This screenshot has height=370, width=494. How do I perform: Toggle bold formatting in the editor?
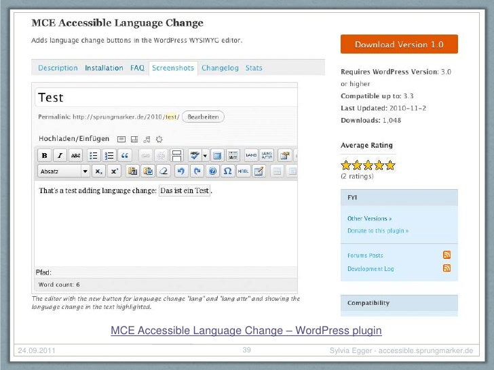44,155
